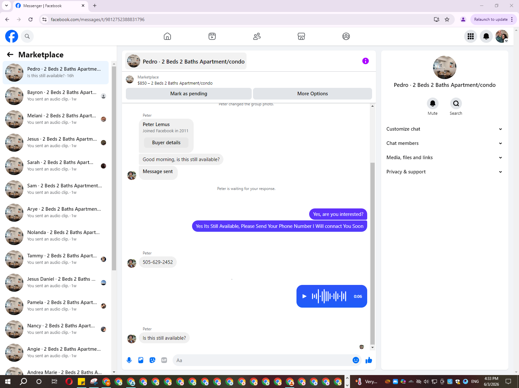This screenshot has width=519, height=388.
Task: Open the $850 Marketplace listing link
Action: click(x=175, y=83)
